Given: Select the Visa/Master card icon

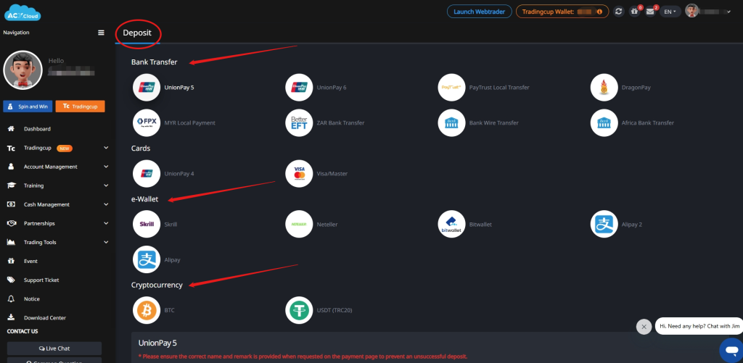Looking at the screenshot, I should pyautogui.click(x=299, y=174).
